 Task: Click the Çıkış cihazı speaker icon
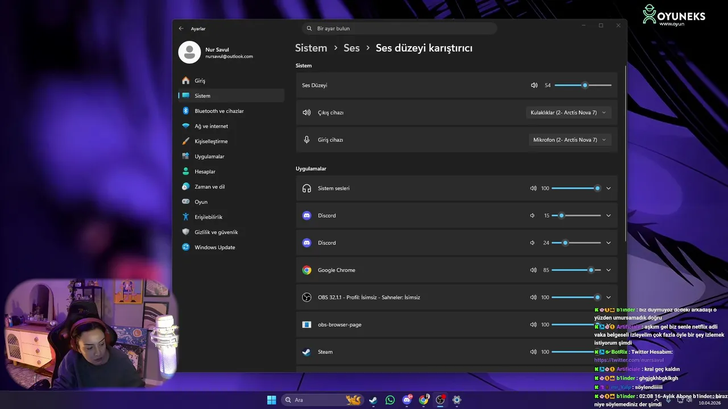pyautogui.click(x=307, y=112)
